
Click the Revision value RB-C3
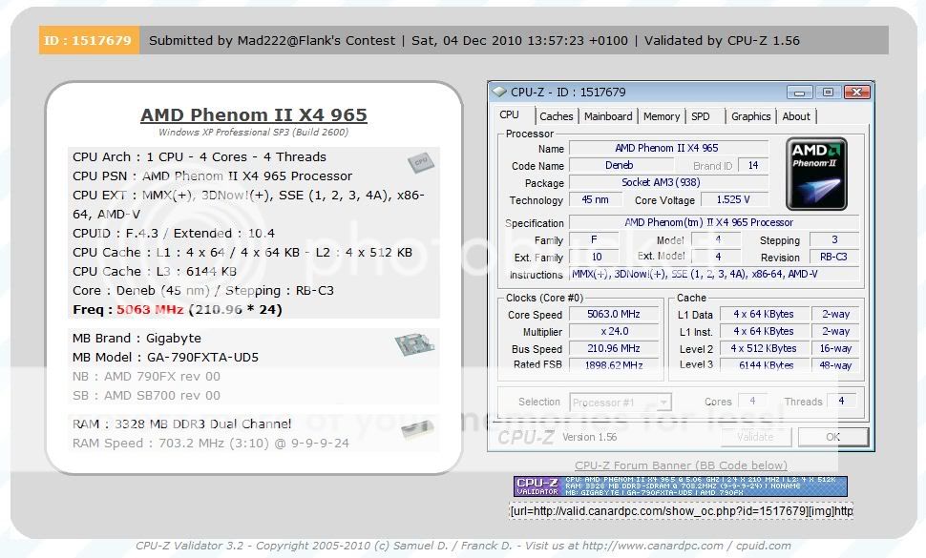[x=833, y=258]
